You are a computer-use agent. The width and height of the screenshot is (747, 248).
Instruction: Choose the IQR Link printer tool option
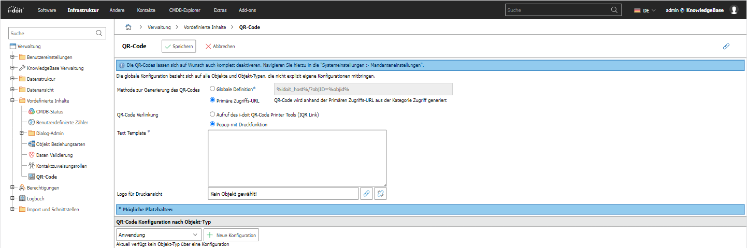pyautogui.click(x=212, y=114)
